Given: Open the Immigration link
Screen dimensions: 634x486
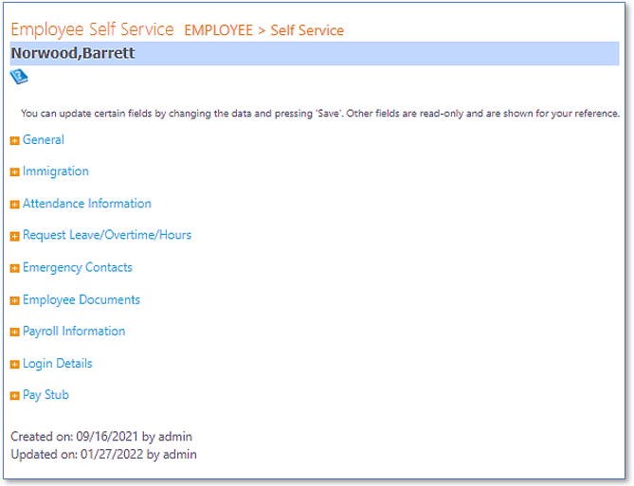Looking at the screenshot, I should (56, 171).
